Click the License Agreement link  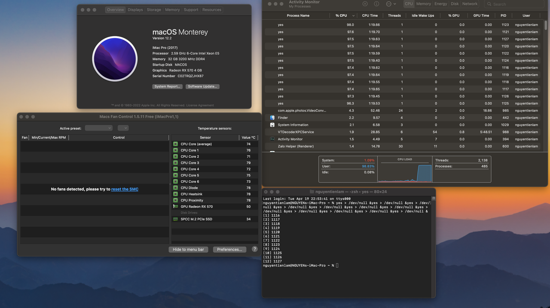(x=201, y=105)
